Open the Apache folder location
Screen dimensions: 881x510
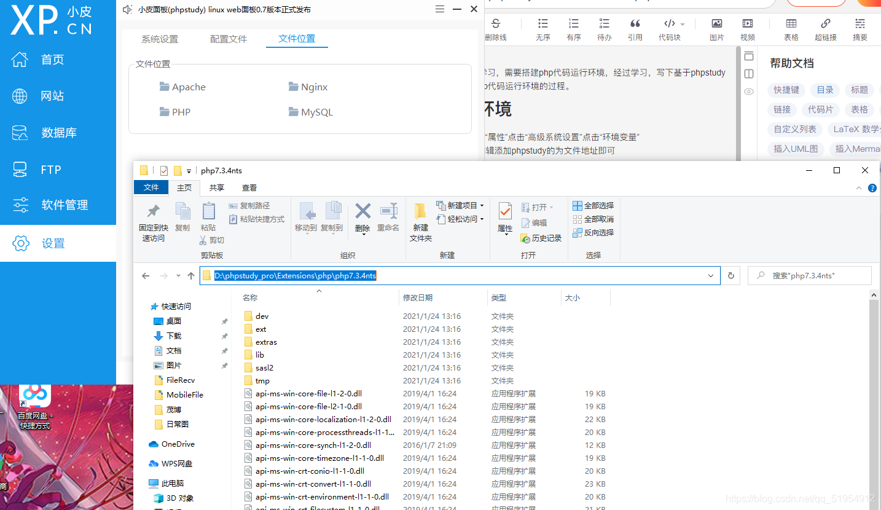(x=182, y=87)
